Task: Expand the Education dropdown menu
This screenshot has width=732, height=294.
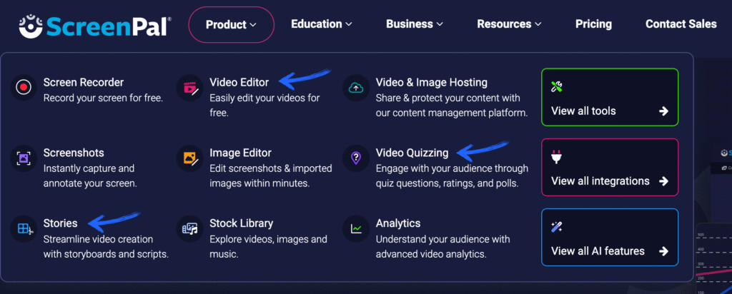Action: point(321,24)
